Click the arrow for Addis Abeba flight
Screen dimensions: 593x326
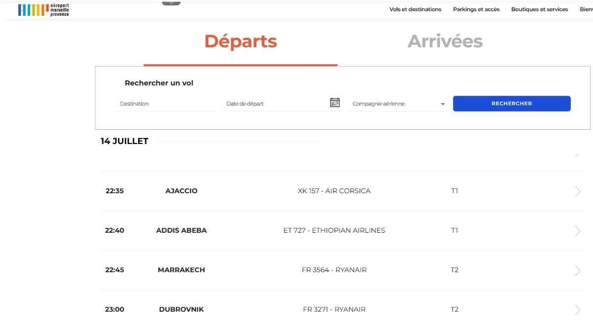point(578,231)
